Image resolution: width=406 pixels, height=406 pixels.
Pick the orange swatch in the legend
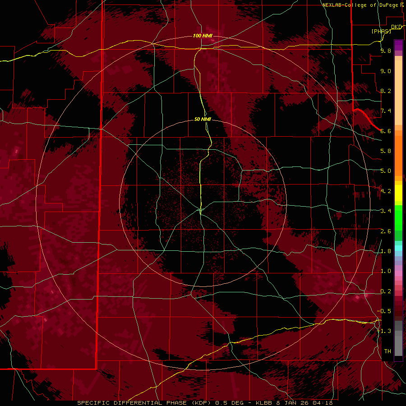pos(398,156)
